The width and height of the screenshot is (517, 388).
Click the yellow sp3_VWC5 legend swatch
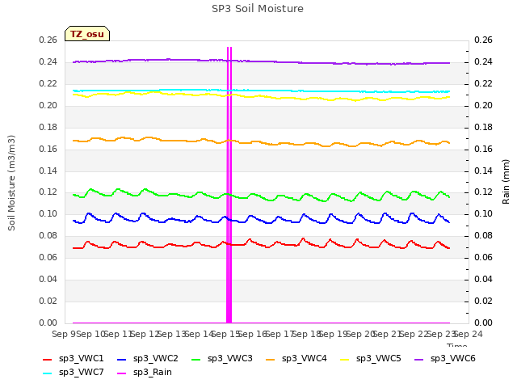345,359
